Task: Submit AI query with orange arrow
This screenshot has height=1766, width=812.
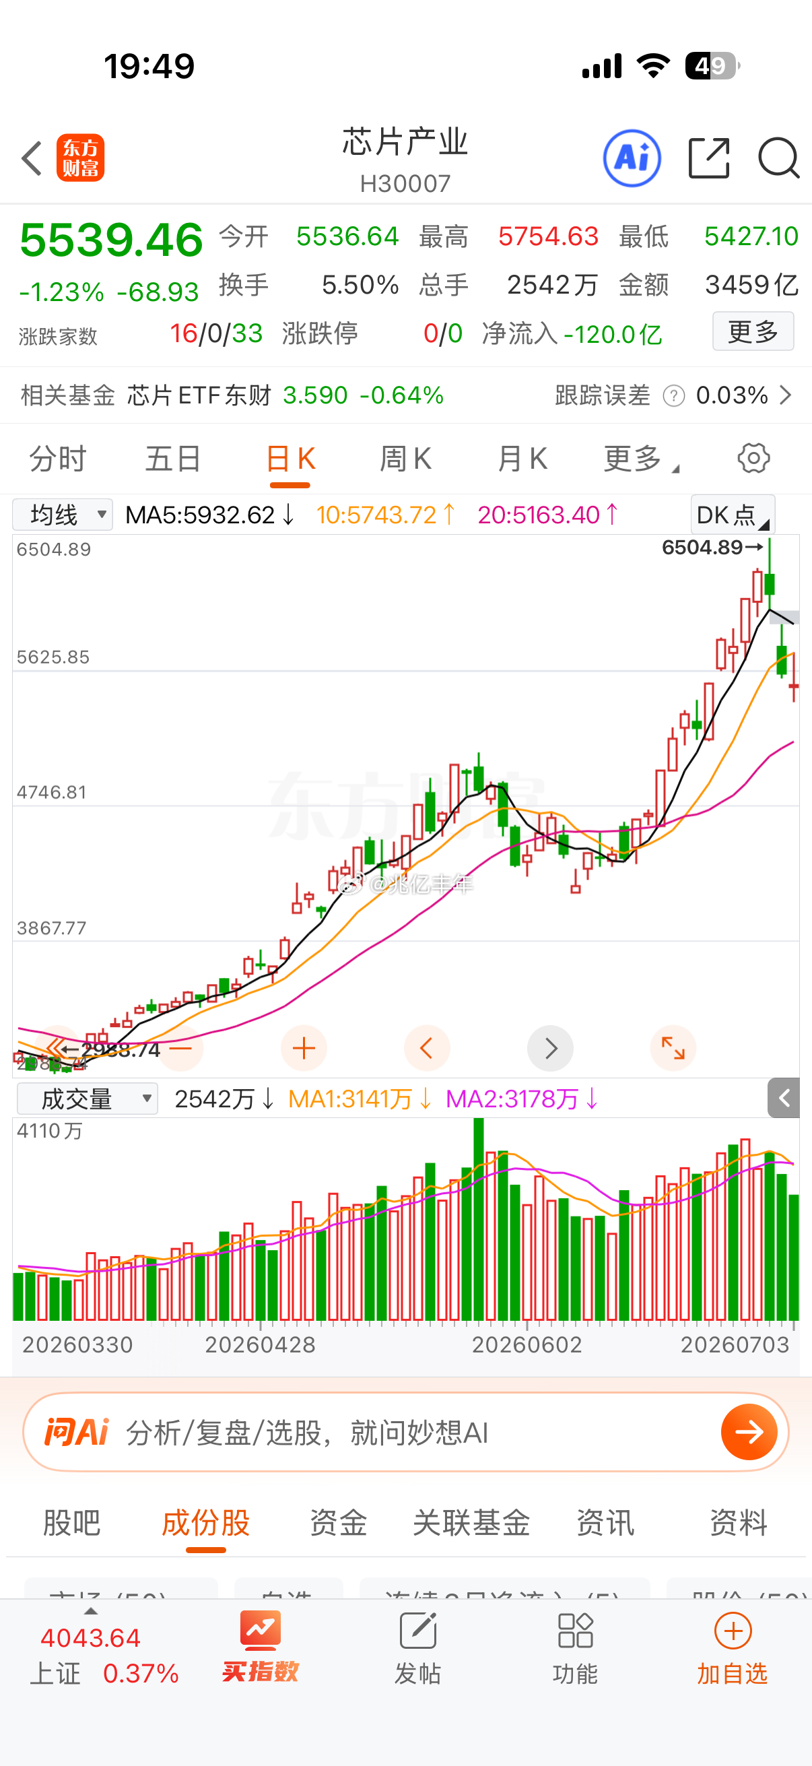Action: click(x=749, y=1431)
